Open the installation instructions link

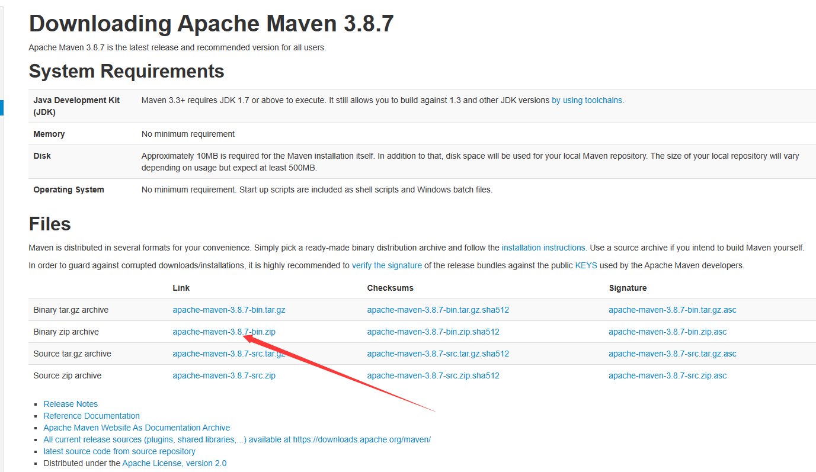pyautogui.click(x=544, y=248)
